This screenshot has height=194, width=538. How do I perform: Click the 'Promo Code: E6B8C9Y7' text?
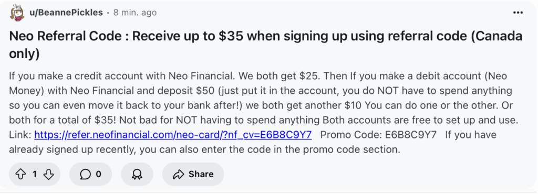coord(378,134)
